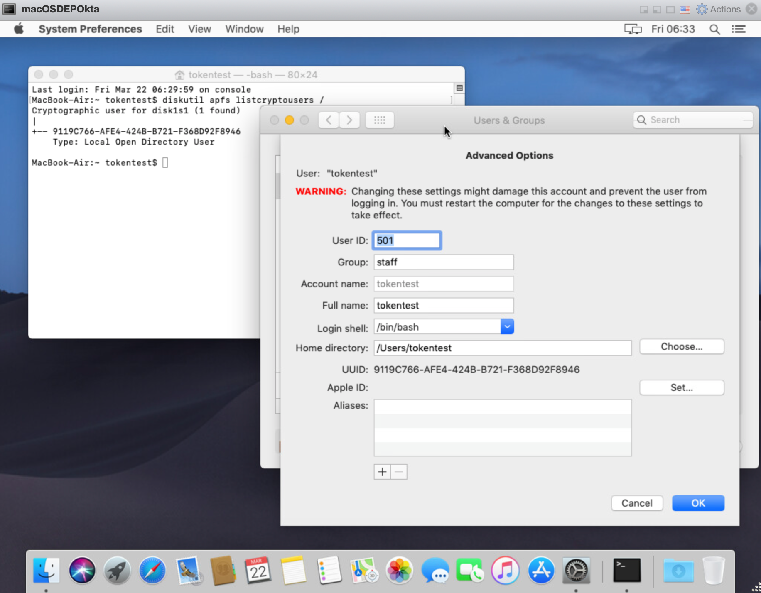The width and height of the screenshot is (761, 593).
Task: Open the Help menu
Action: (x=288, y=29)
